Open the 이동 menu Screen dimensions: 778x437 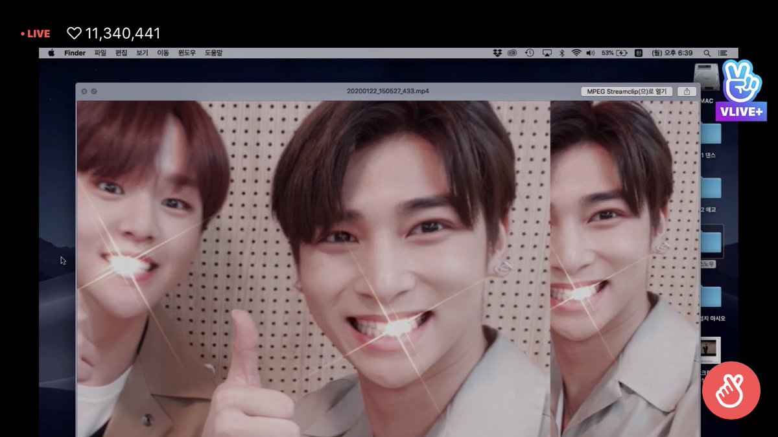(x=163, y=53)
